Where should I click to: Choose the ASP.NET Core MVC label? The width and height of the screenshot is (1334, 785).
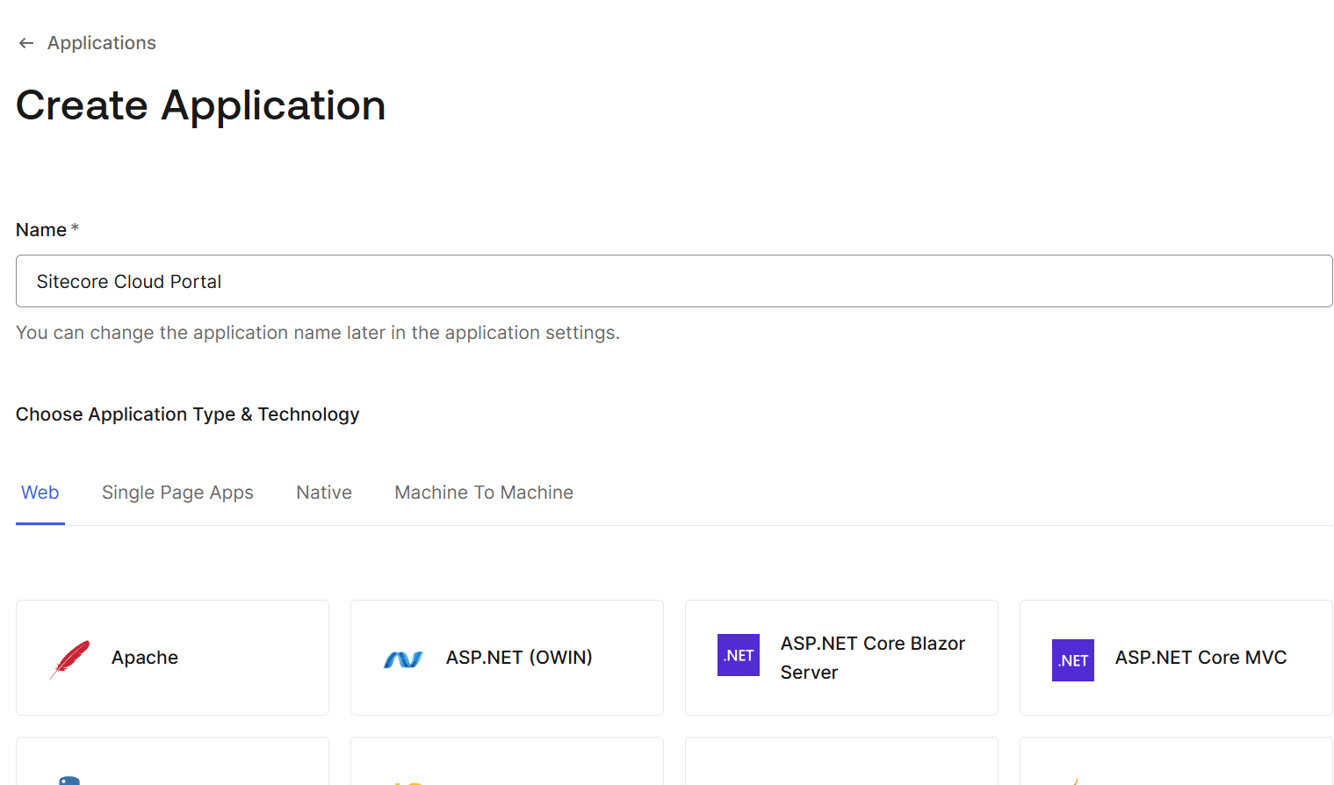[1201, 658]
